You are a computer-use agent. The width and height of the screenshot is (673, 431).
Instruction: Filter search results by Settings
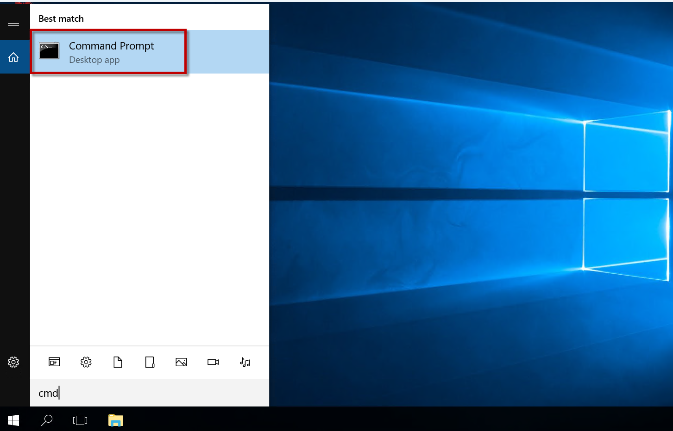click(x=86, y=362)
